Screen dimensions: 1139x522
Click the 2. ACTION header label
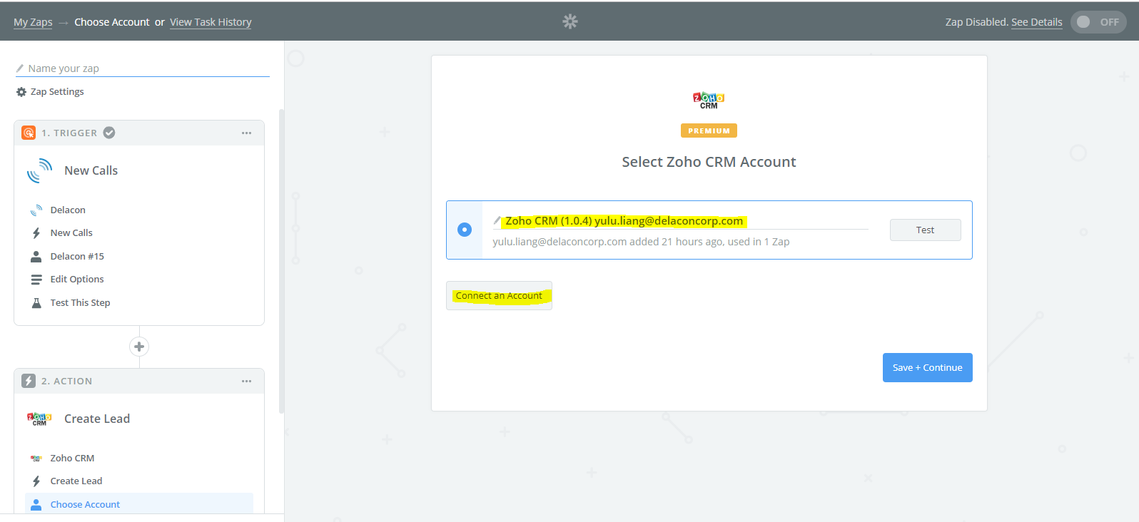coord(66,382)
